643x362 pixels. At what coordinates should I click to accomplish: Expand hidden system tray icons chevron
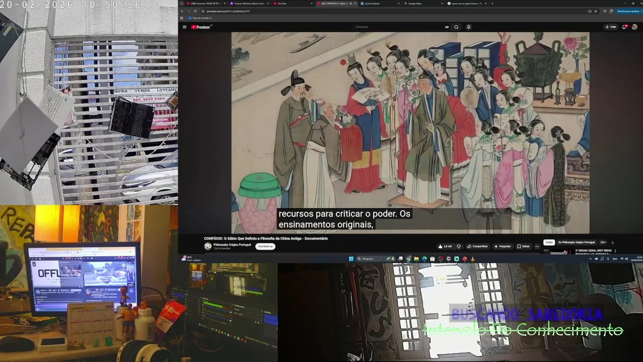pos(590,259)
